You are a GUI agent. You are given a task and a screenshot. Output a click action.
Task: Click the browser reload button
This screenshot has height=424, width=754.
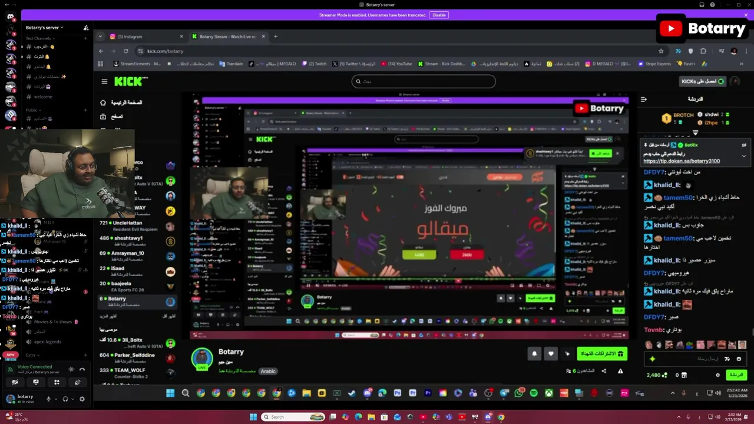125,51
